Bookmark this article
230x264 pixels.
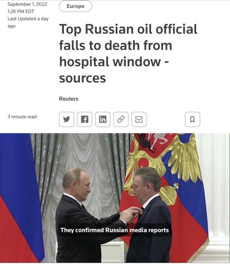[192, 119]
